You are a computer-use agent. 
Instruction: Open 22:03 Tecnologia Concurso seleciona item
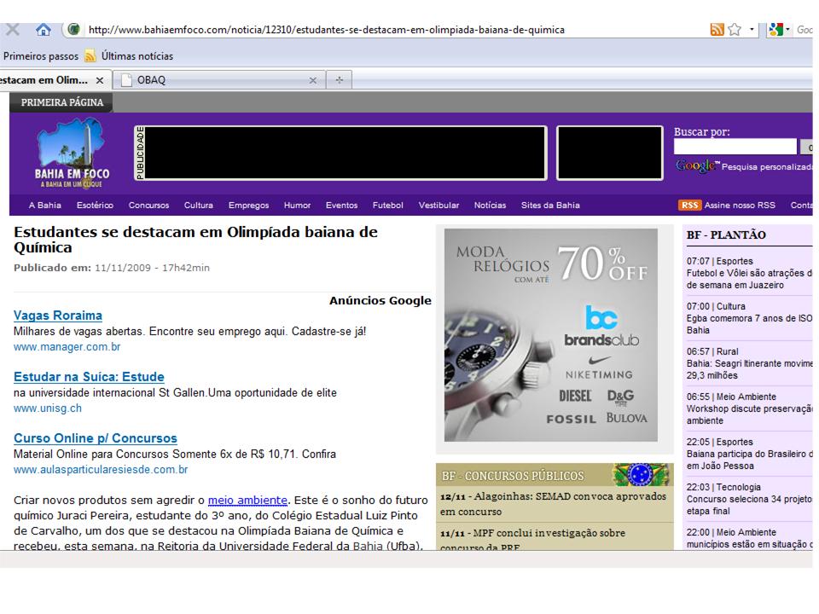(750, 499)
